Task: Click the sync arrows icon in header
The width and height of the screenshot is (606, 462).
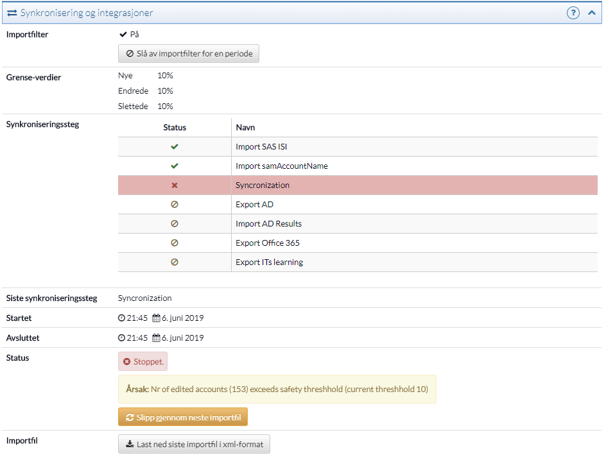Action: (x=12, y=13)
